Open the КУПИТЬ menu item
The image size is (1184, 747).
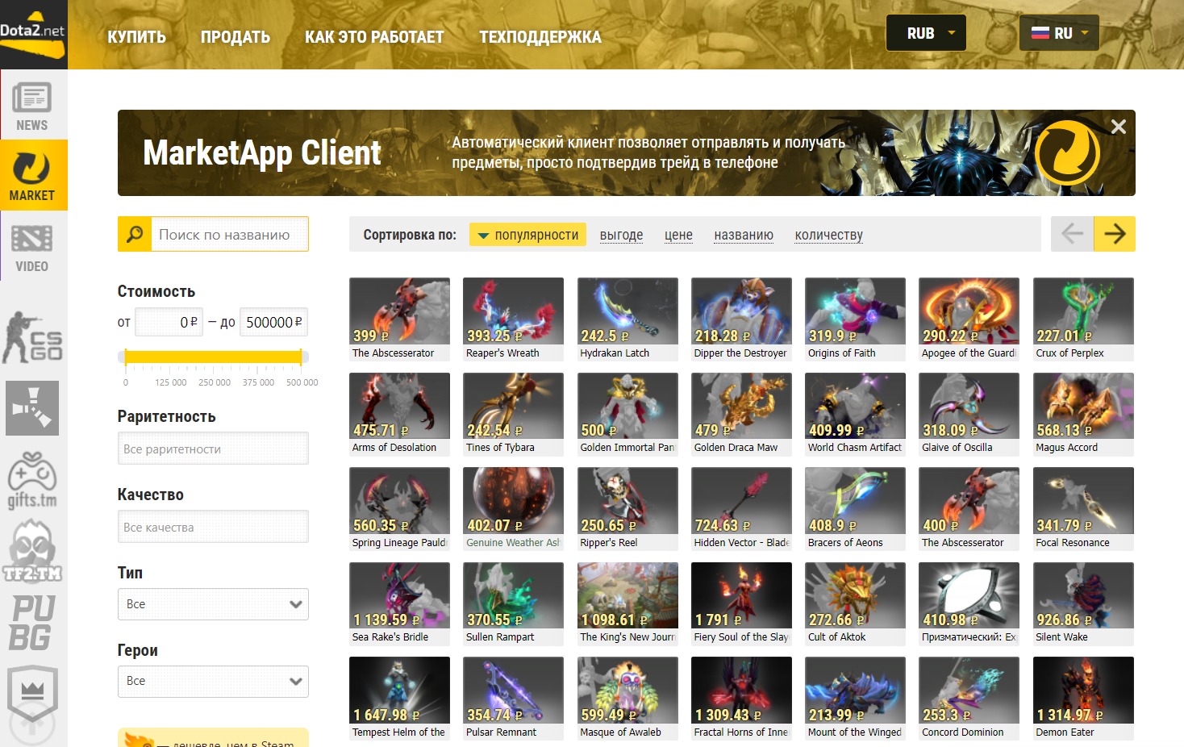point(136,37)
